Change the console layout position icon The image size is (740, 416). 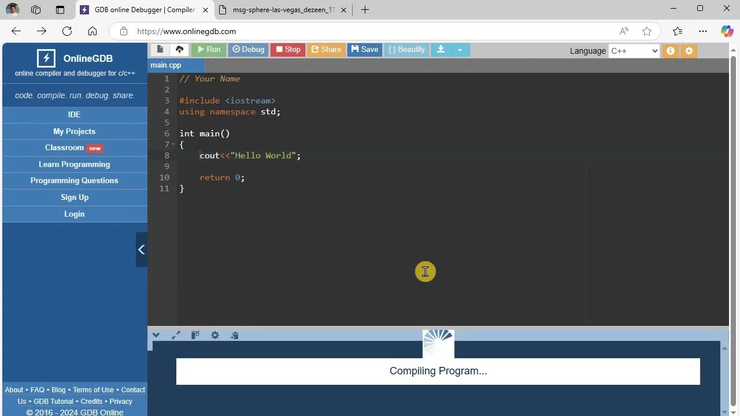coord(195,335)
